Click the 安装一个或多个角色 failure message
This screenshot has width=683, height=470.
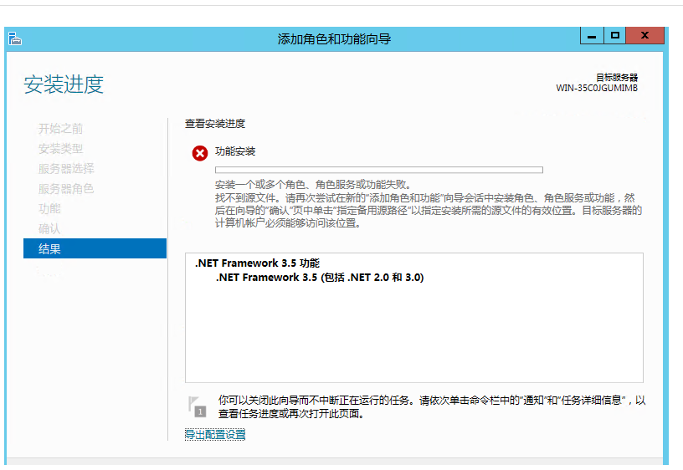(313, 185)
